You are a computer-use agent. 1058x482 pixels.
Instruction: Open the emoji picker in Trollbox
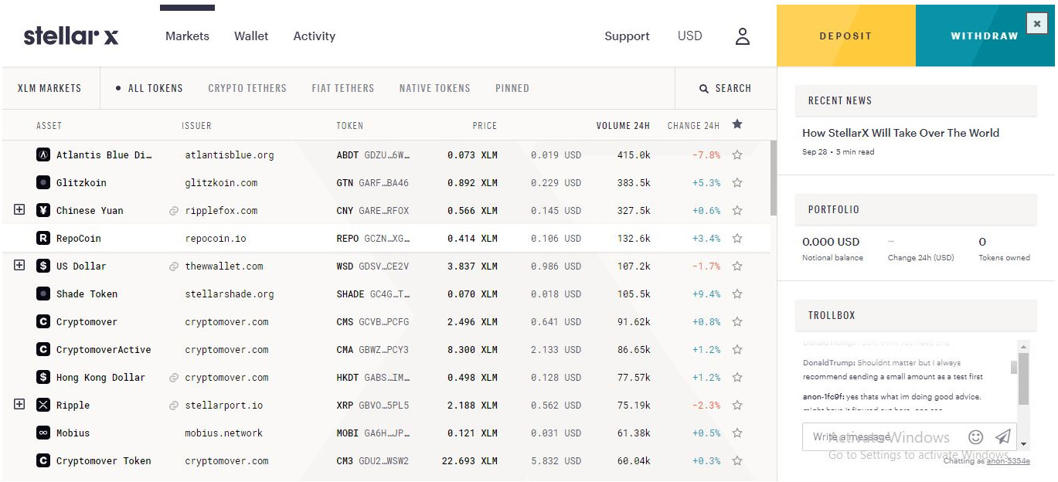[976, 436]
